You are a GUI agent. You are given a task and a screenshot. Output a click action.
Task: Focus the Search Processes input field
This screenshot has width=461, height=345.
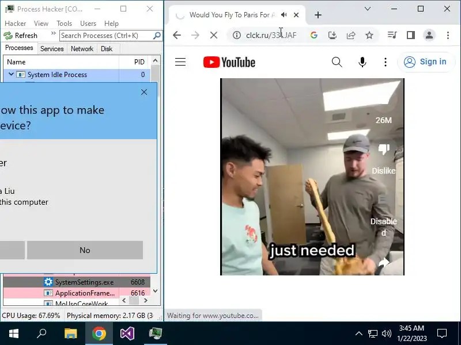coord(106,36)
